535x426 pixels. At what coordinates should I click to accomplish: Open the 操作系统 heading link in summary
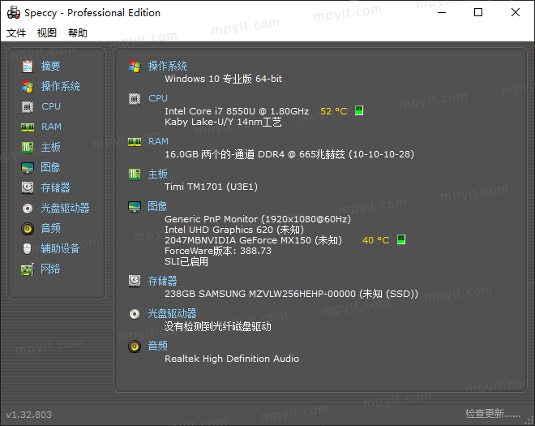168,66
